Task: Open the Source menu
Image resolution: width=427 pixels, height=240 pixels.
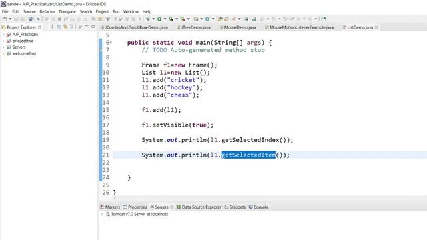Action: 29,12
